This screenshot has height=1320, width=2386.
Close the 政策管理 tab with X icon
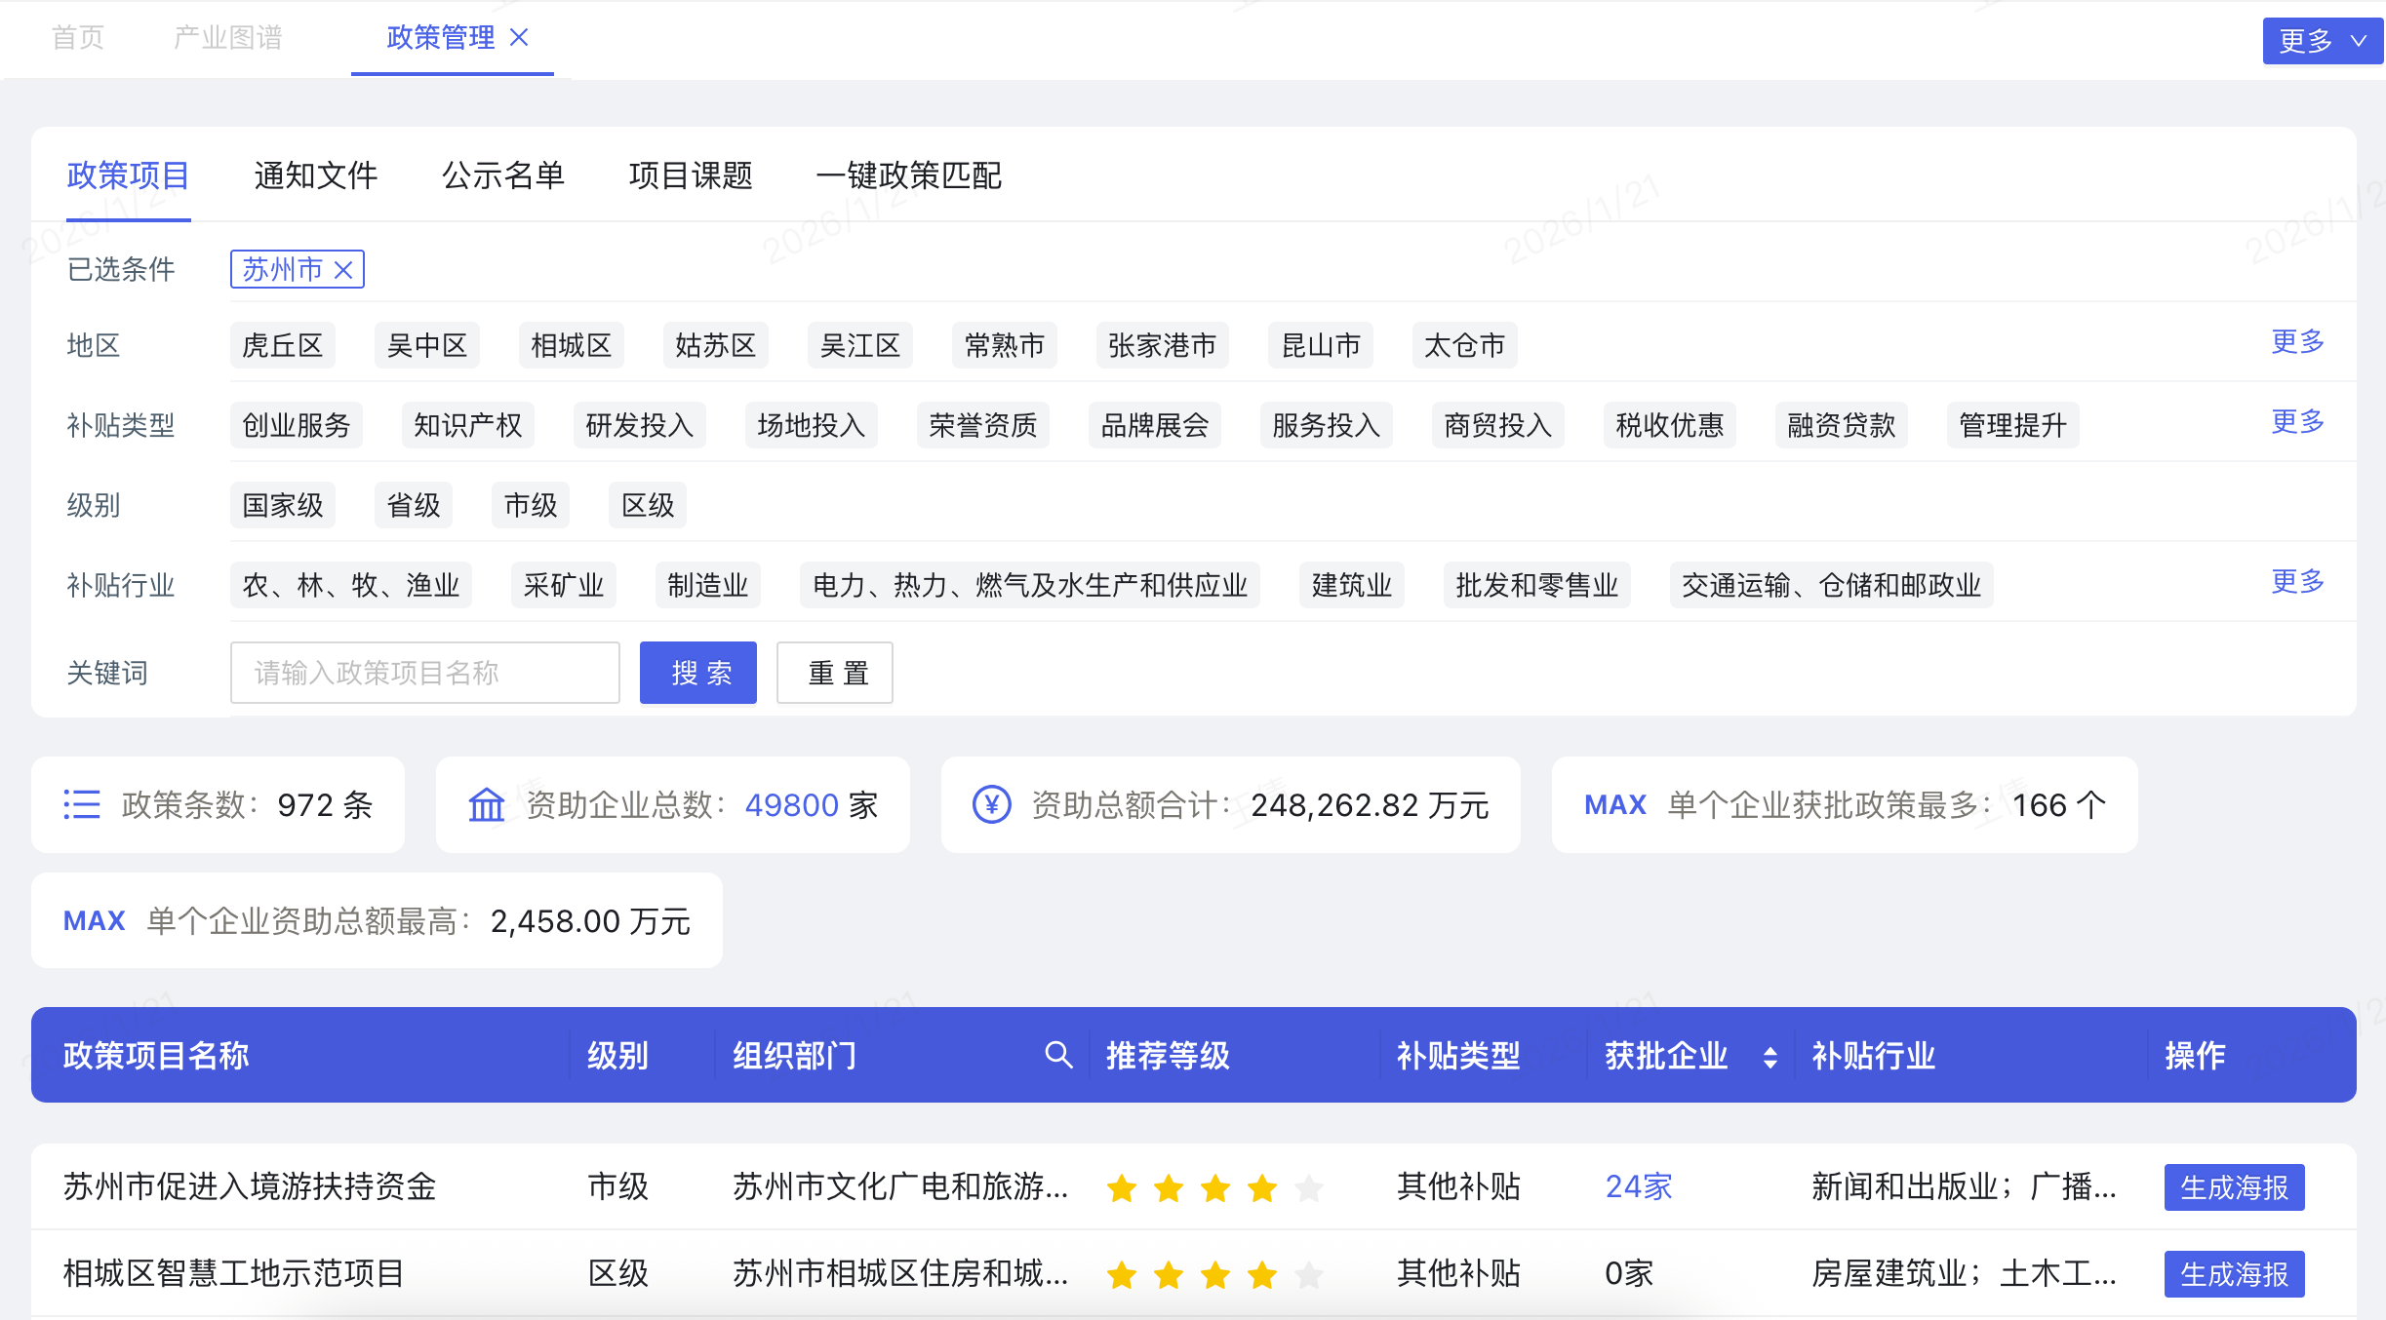coord(519,37)
